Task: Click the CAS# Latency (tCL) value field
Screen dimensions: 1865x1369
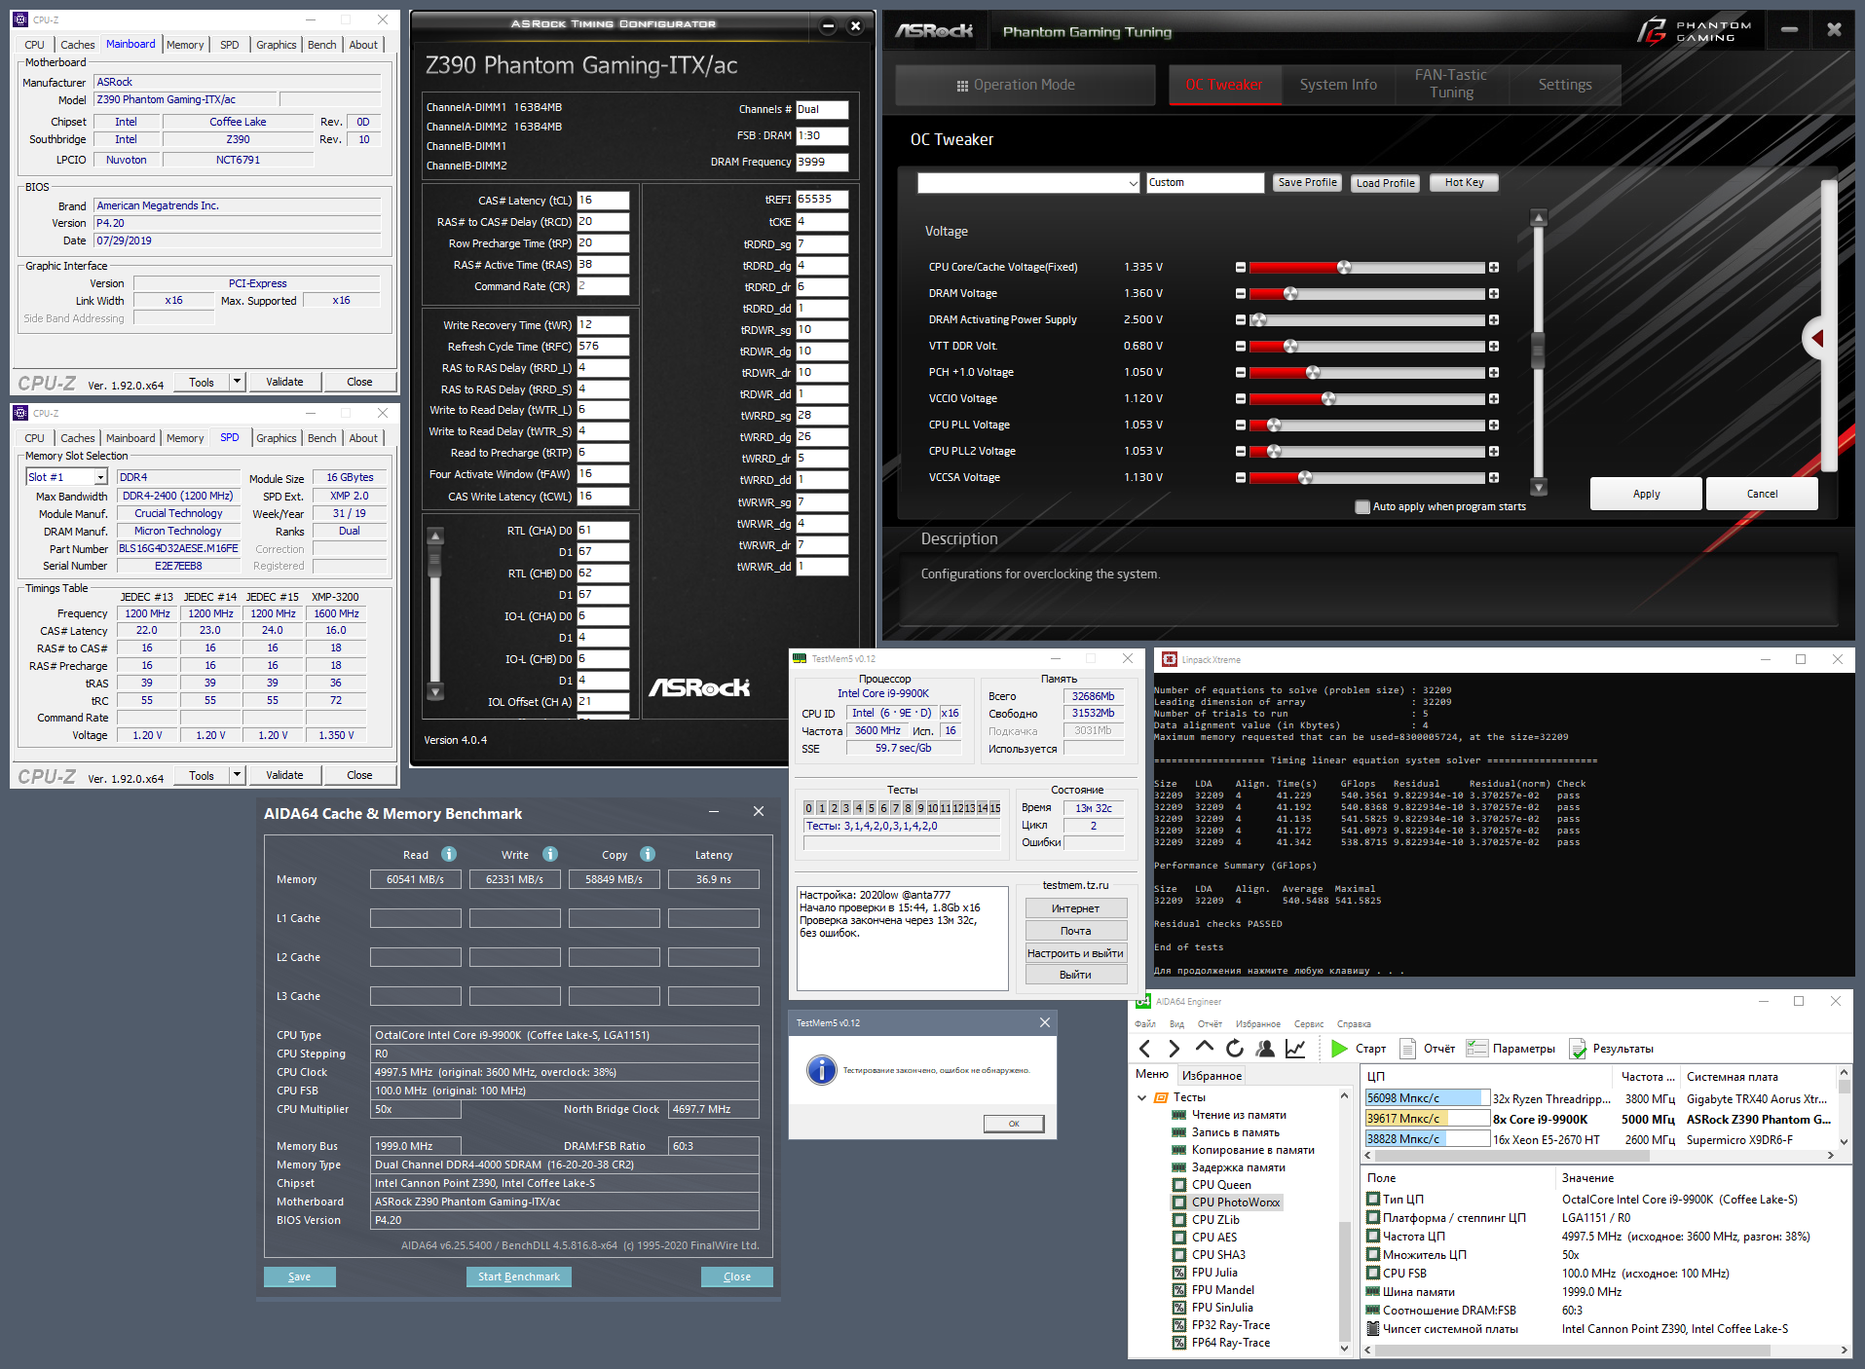Action: tap(603, 201)
